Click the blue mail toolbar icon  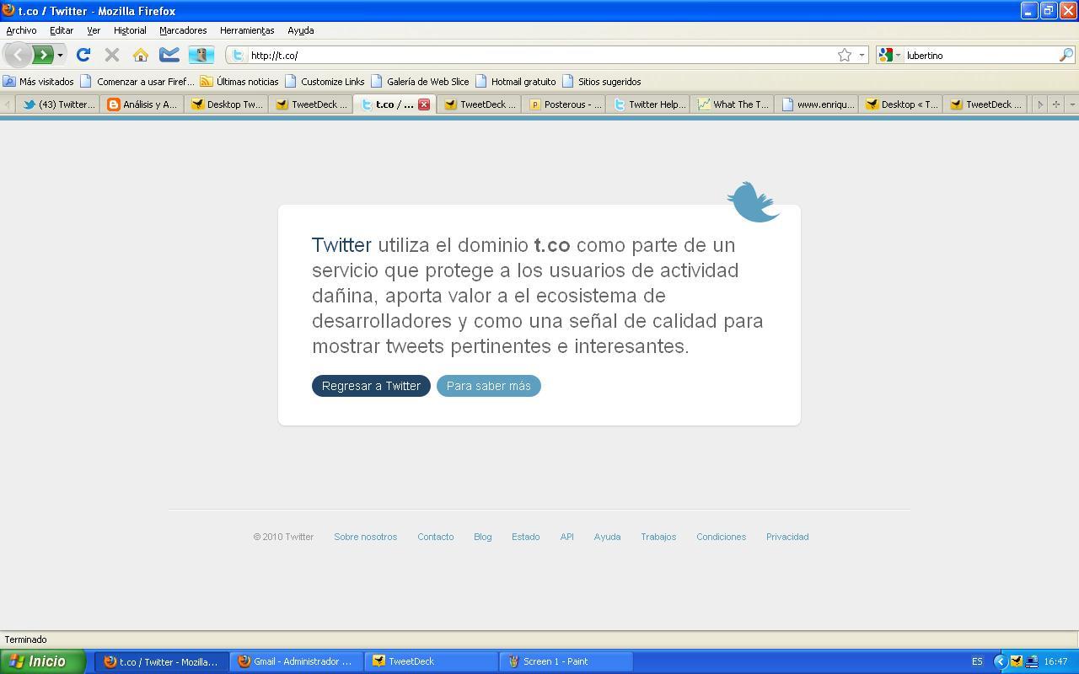pyautogui.click(x=169, y=55)
